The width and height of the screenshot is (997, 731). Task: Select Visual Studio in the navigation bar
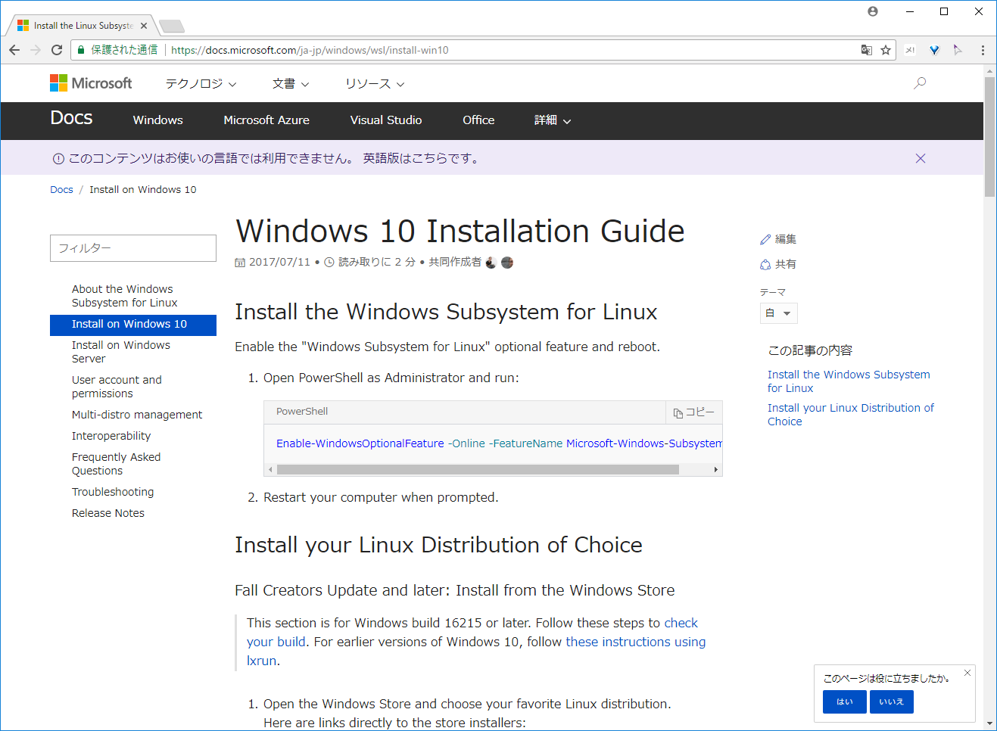[386, 120]
